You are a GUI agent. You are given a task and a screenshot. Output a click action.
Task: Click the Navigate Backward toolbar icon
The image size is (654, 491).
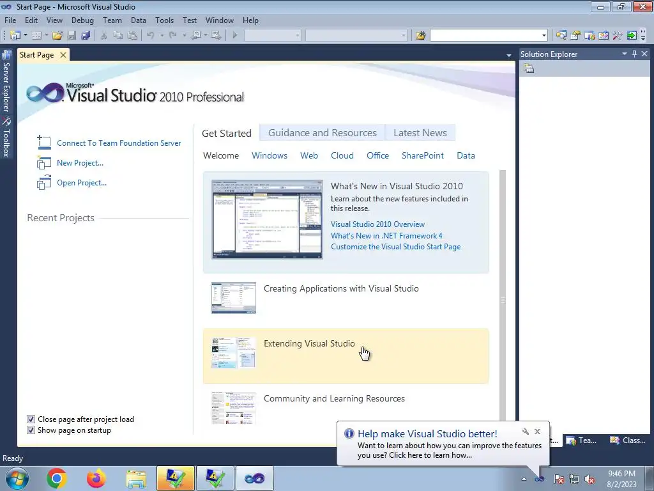point(195,36)
